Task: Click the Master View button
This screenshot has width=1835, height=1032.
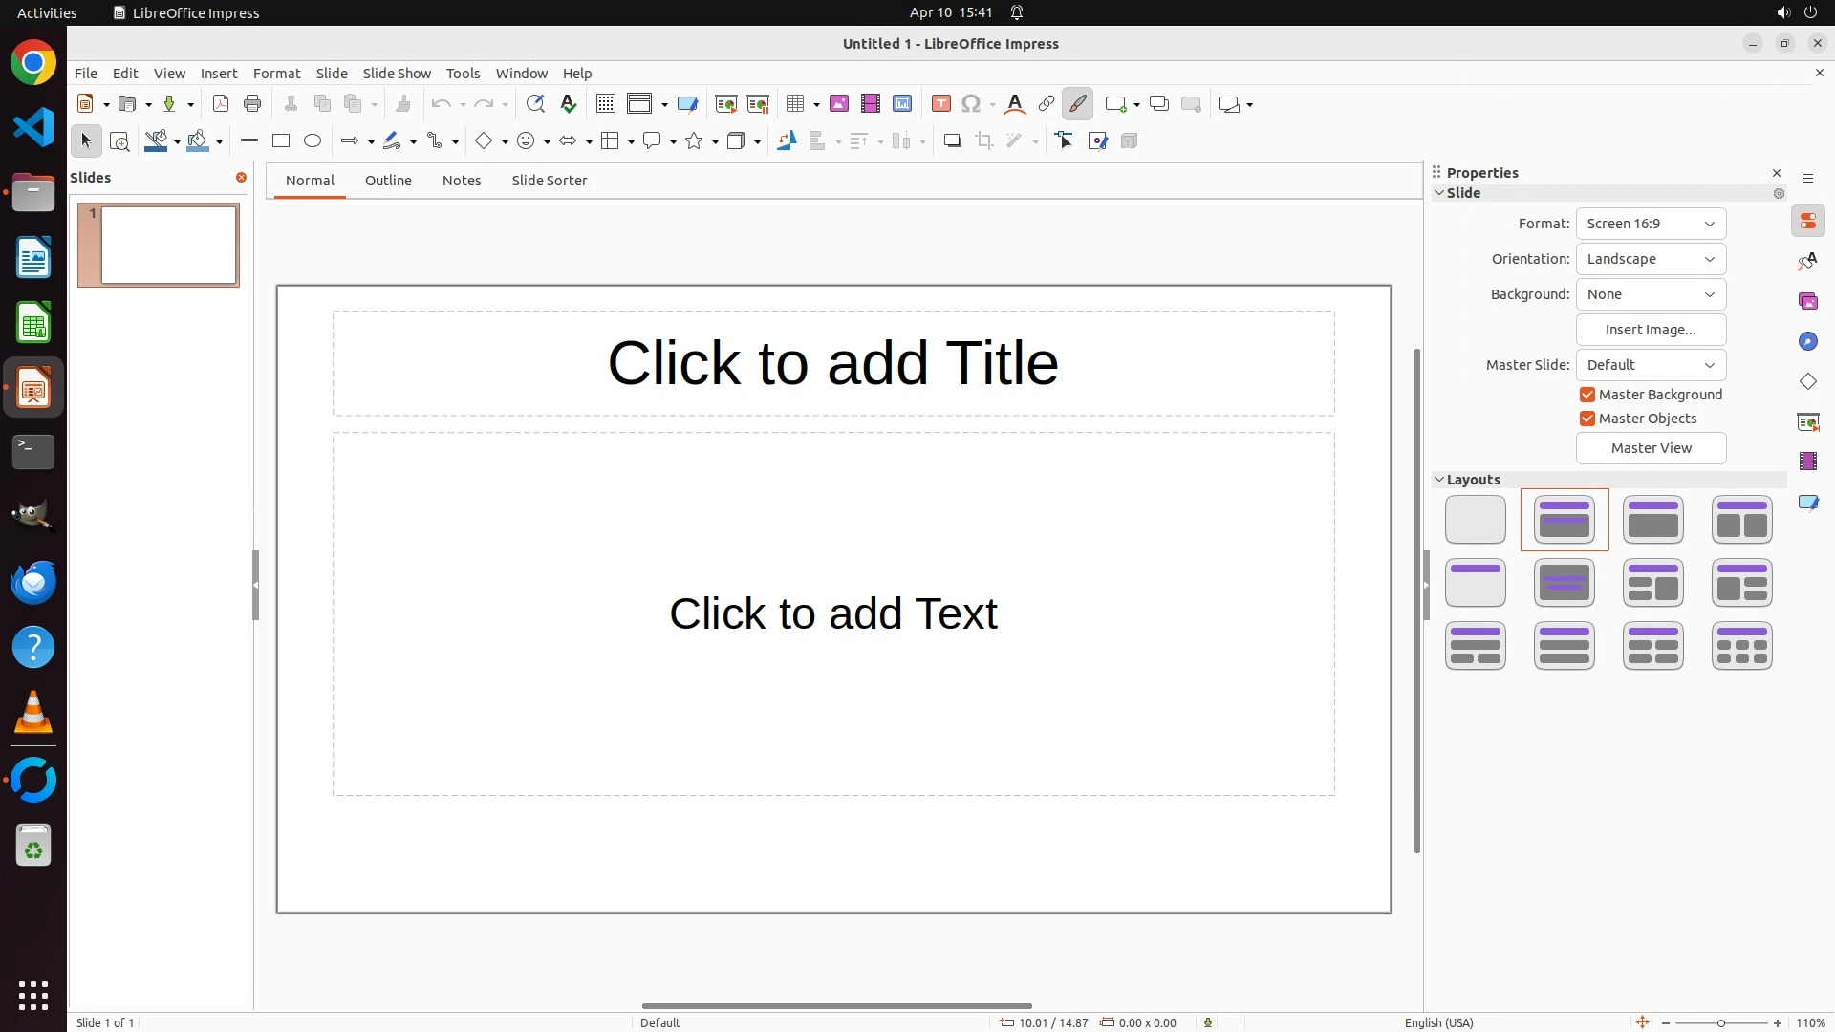Action: point(1651,448)
